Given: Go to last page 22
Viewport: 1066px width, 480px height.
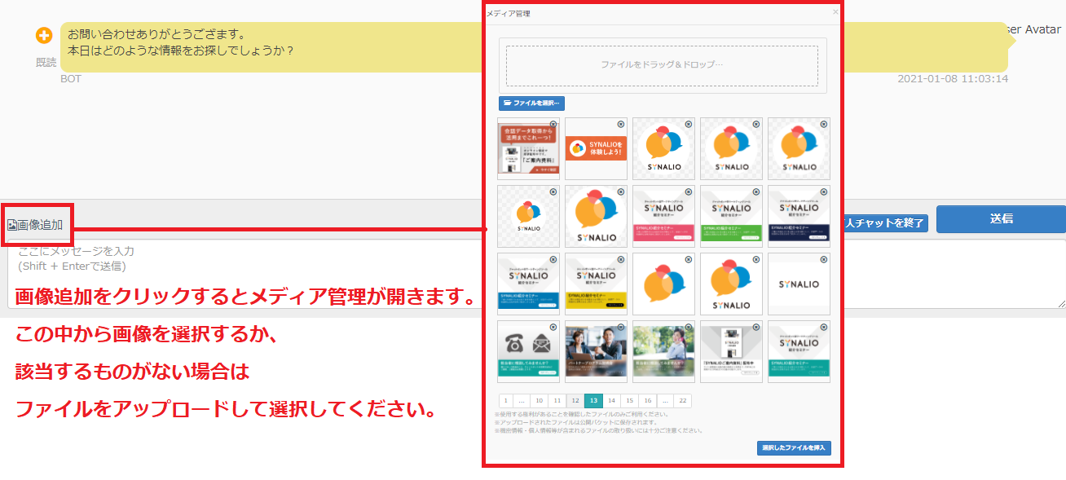Looking at the screenshot, I should (682, 400).
